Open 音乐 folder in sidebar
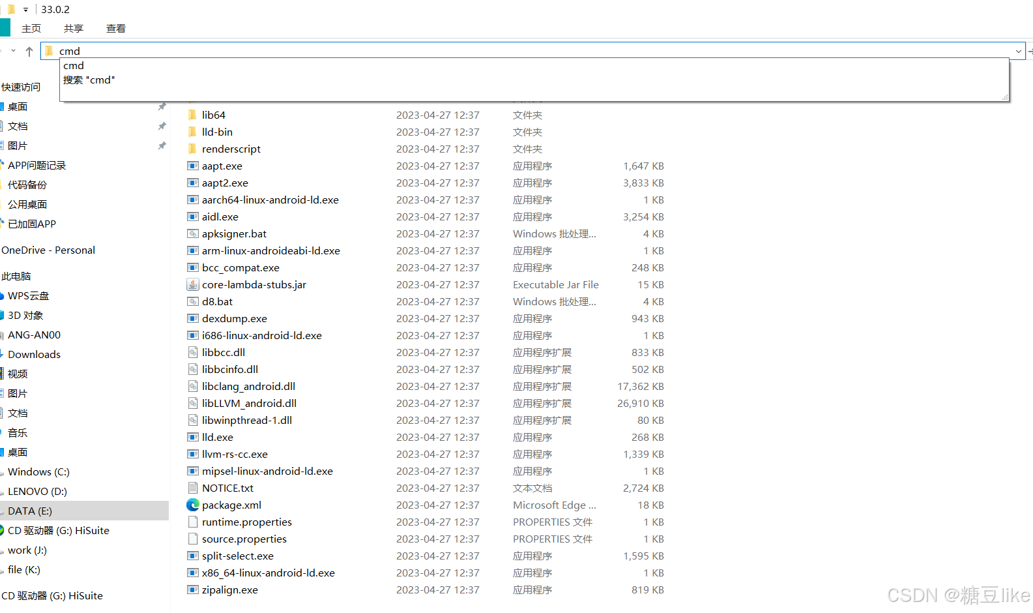The width and height of the screenshot is (1033, 613). [x=18, y=433]
